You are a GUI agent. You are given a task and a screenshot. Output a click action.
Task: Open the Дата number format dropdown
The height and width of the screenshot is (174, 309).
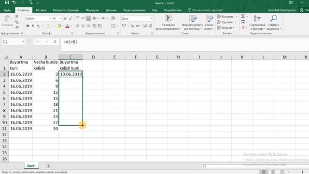click(x=151, y=18)
